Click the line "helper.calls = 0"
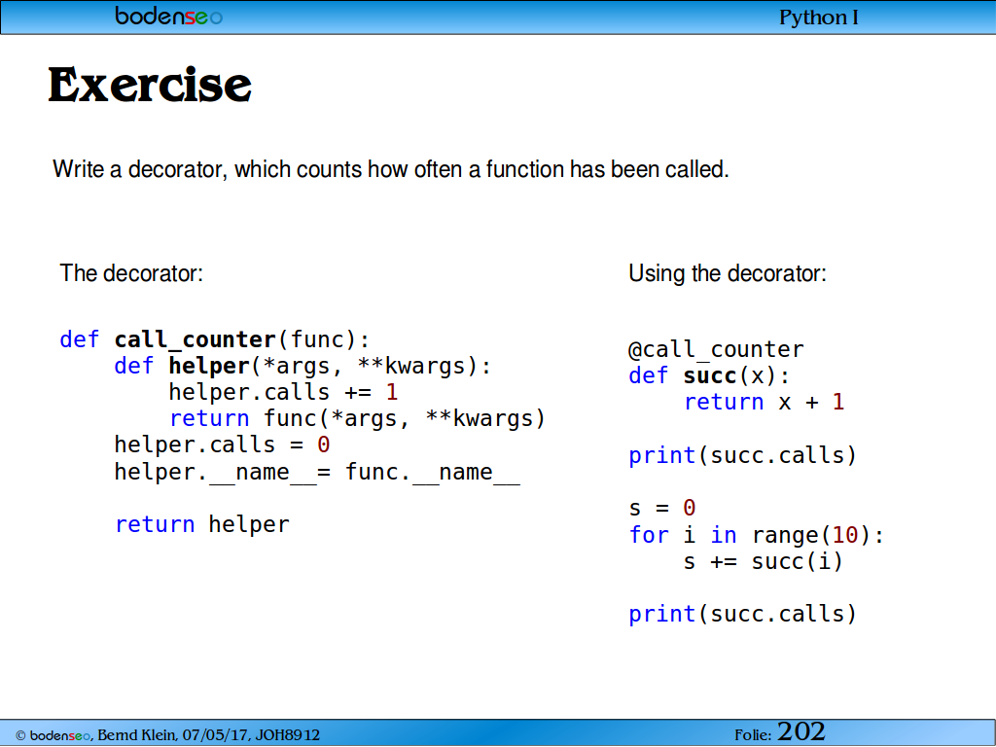996x747 pixels. [222, 445]
